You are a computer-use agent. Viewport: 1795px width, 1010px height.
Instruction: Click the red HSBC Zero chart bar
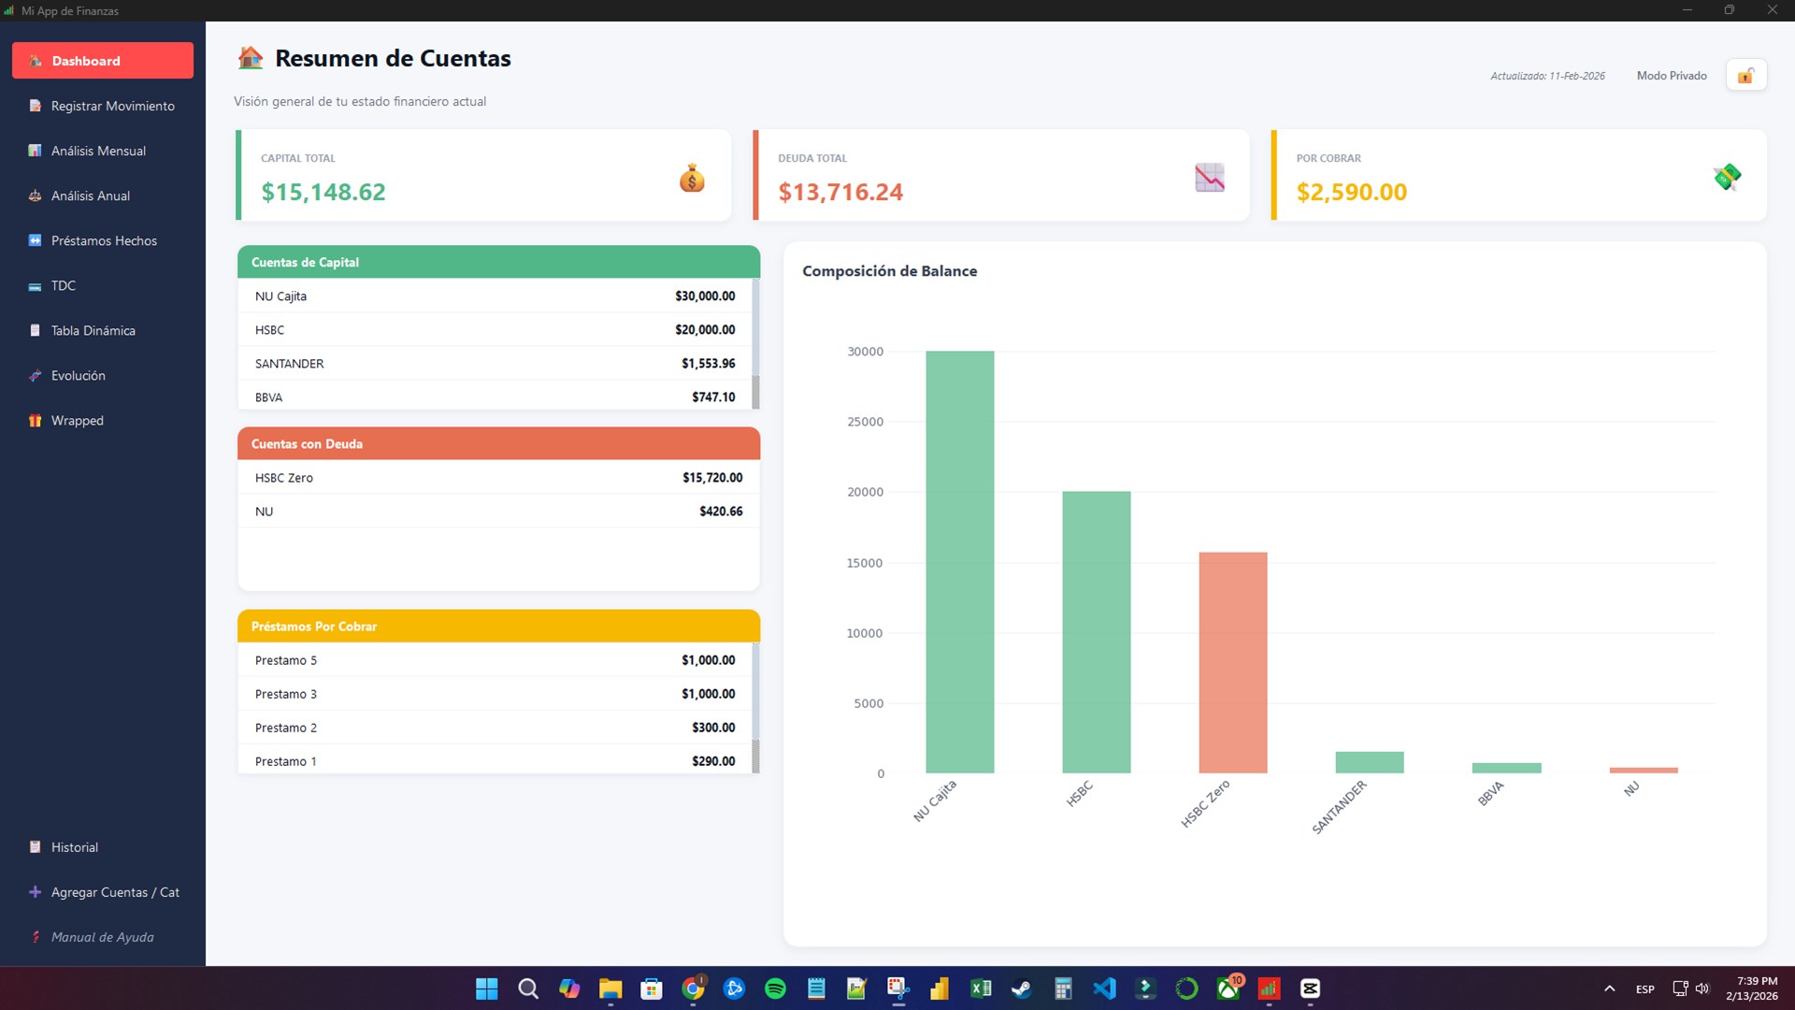(x=1232, y=662)
